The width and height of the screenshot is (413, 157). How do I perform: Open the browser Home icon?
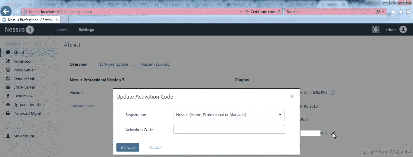(393, 12)
